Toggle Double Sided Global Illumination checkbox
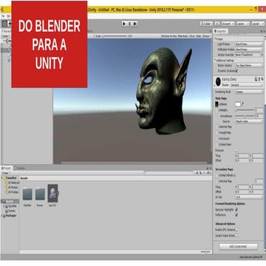This screenshot has height=266, width=266. pos(236,236)
